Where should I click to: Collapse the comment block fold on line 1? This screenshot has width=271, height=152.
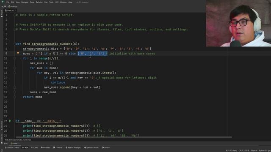click(15, 15)
